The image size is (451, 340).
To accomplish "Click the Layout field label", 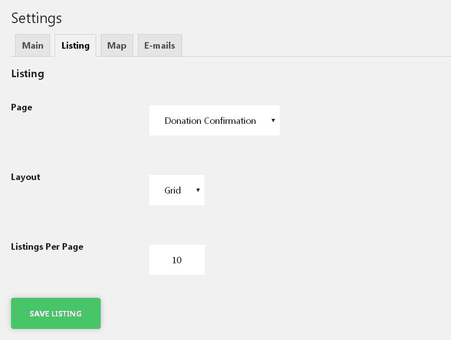I will (26, 177).
